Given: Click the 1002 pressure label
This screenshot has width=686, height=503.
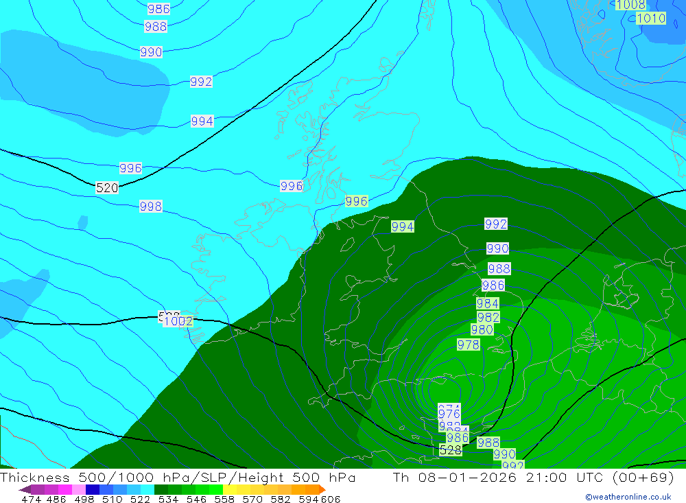Looking at the screenshot, I should coord(178,321).
